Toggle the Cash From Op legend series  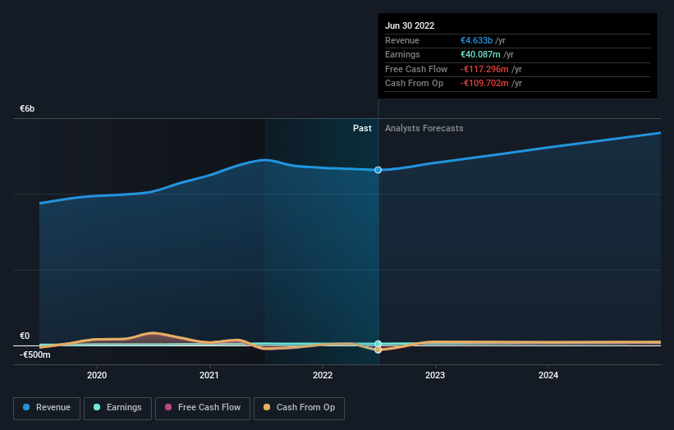(299, 408)
